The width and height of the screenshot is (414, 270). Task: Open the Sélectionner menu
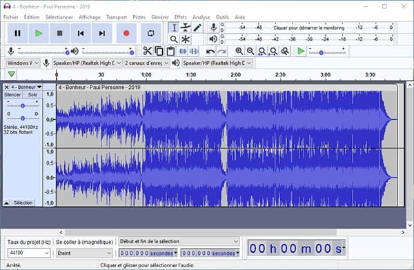click(x=59, y=17)
